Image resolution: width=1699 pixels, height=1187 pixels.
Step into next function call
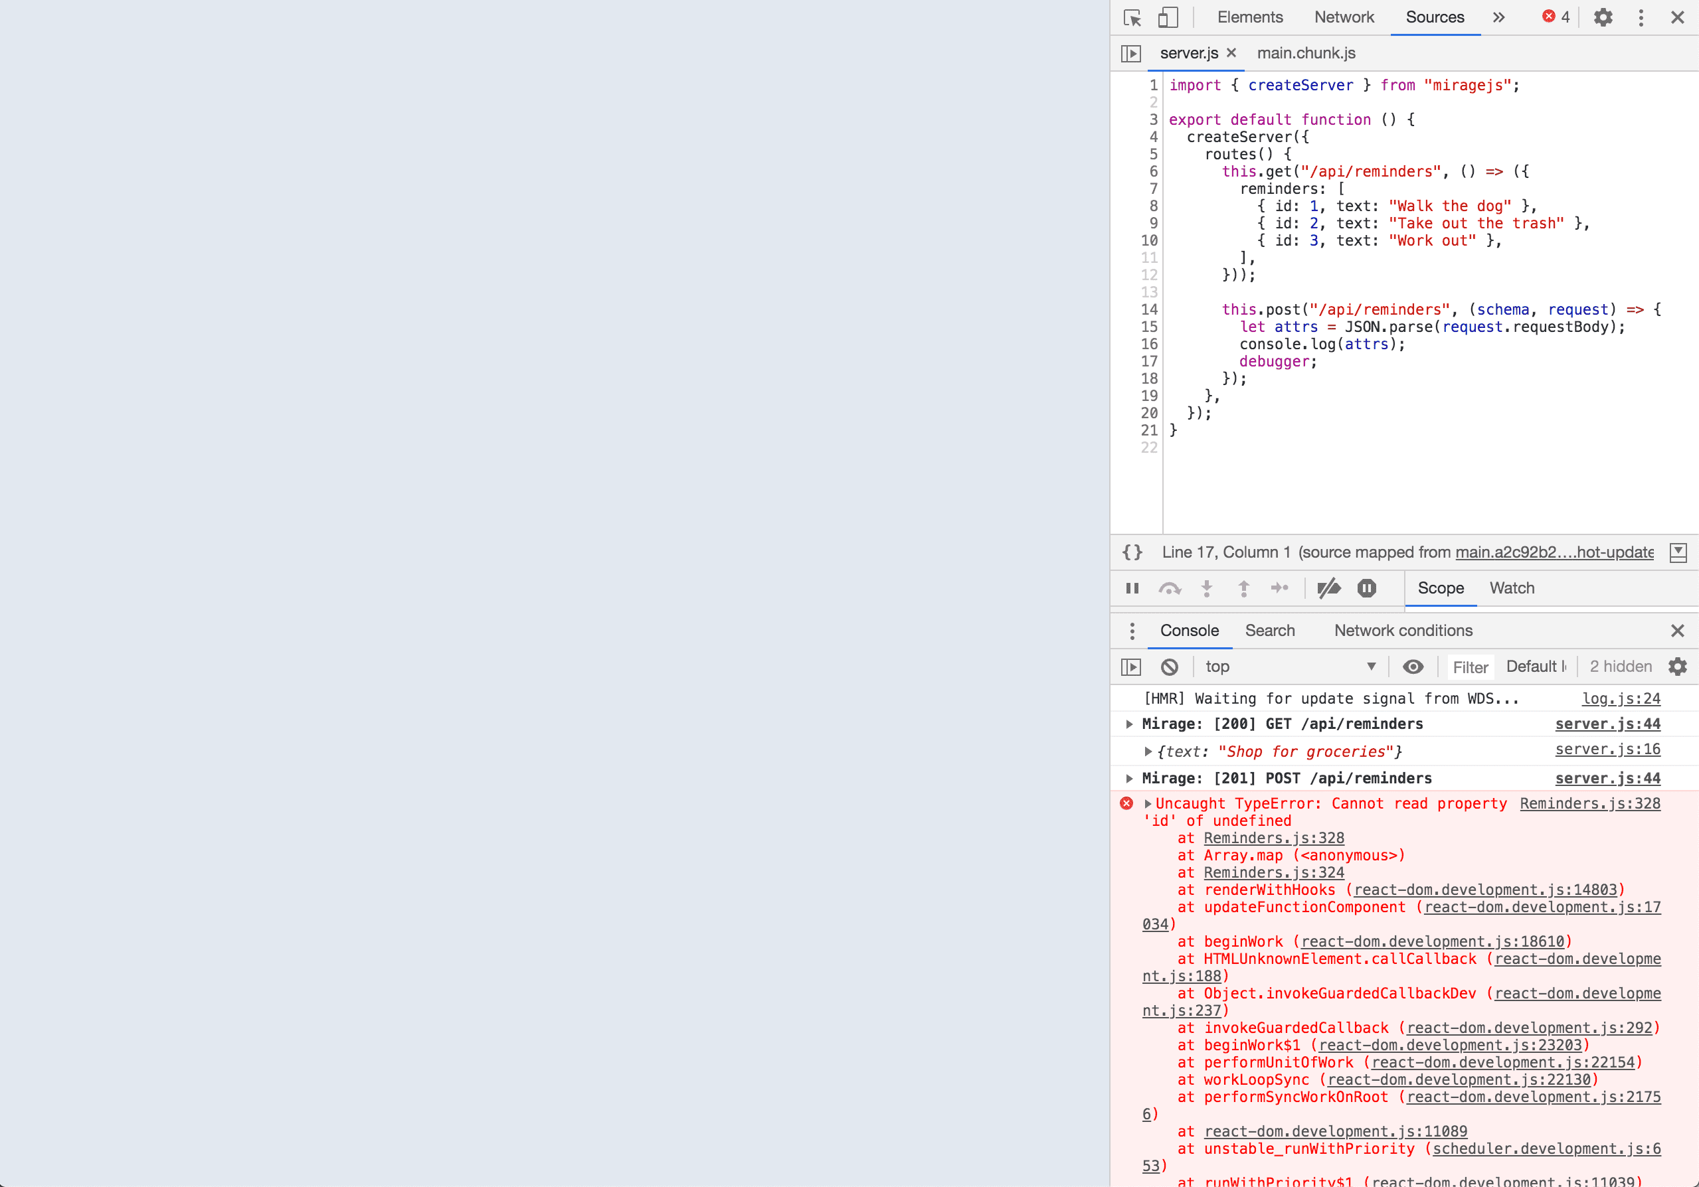[1207, 589]
